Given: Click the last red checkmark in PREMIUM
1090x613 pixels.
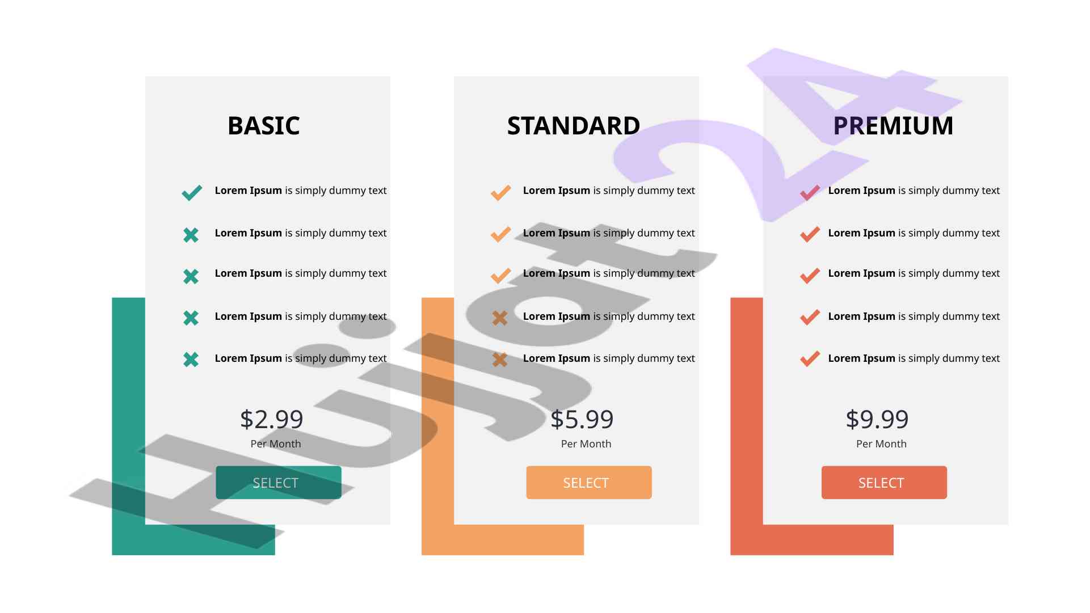Looking at the screenshot, I should (810, 359).
